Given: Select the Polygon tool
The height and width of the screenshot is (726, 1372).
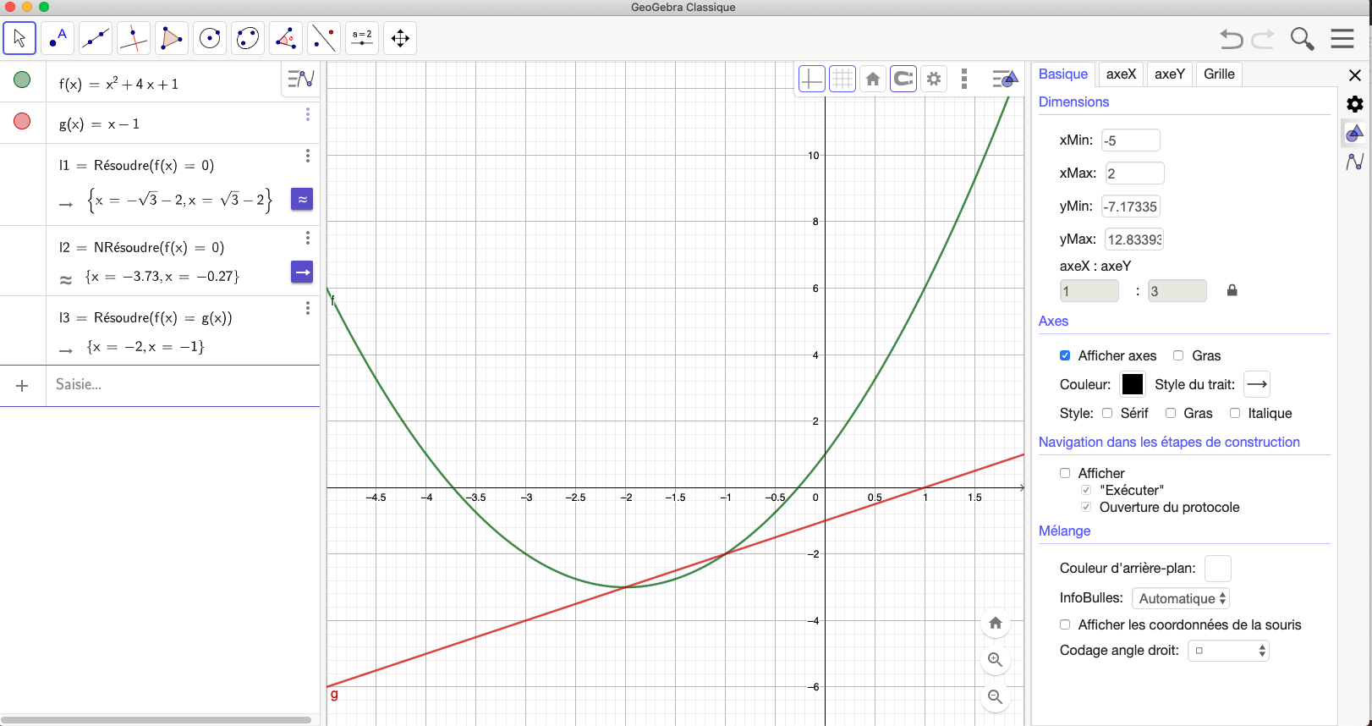Looking at the screenshot, I should coord(172,38).
